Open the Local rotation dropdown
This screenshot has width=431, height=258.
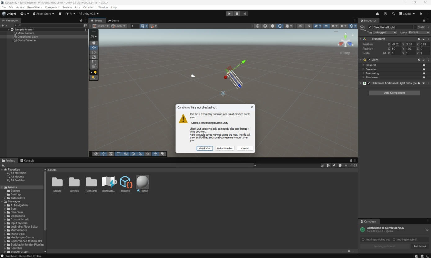(x=119, y=26)
